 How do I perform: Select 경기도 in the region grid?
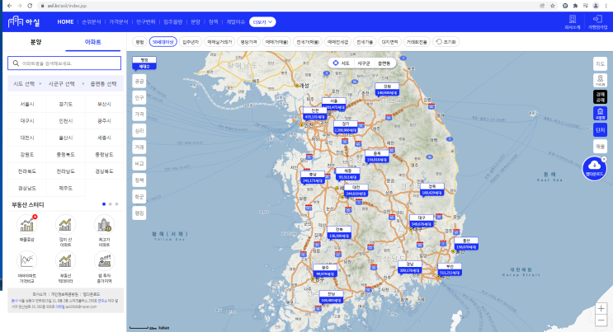66,104
